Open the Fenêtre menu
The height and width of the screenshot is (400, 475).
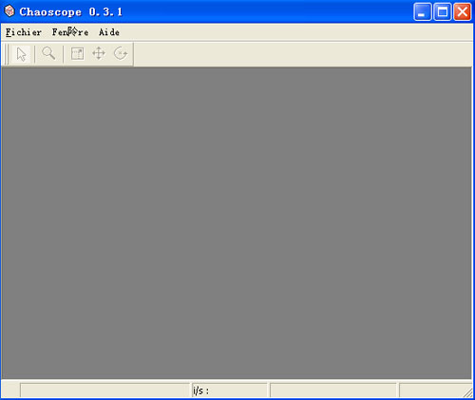(x=70, y=32)
